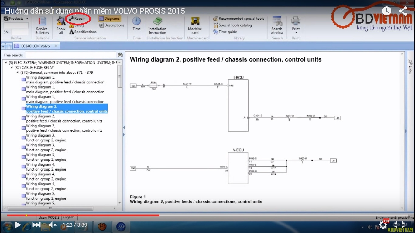Open the tab list dropdown arrow
The image size is (415, 233).
tap(3, 46)
